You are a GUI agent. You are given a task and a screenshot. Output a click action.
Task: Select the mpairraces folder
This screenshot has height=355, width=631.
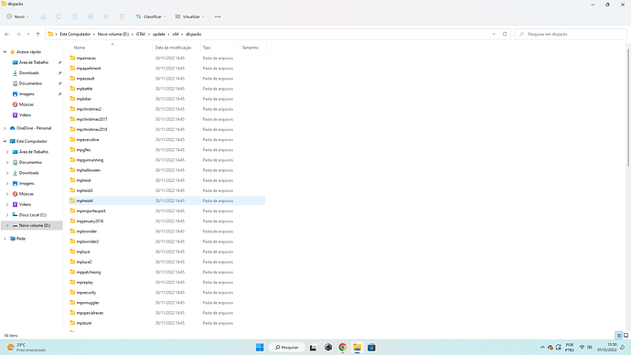pyautogui.click(x=86, y=58)
